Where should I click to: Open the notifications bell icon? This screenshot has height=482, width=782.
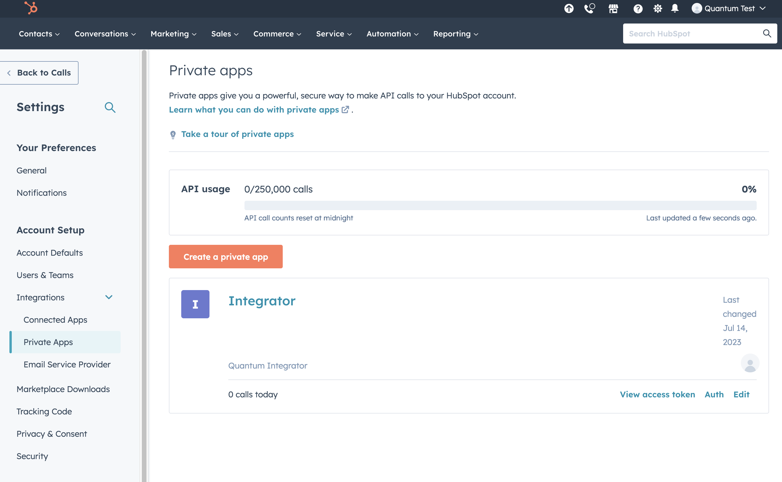(x=675, y=9)
